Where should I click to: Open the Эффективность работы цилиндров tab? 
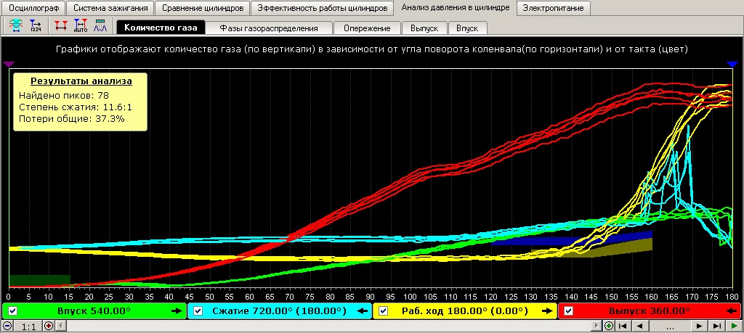323,8
